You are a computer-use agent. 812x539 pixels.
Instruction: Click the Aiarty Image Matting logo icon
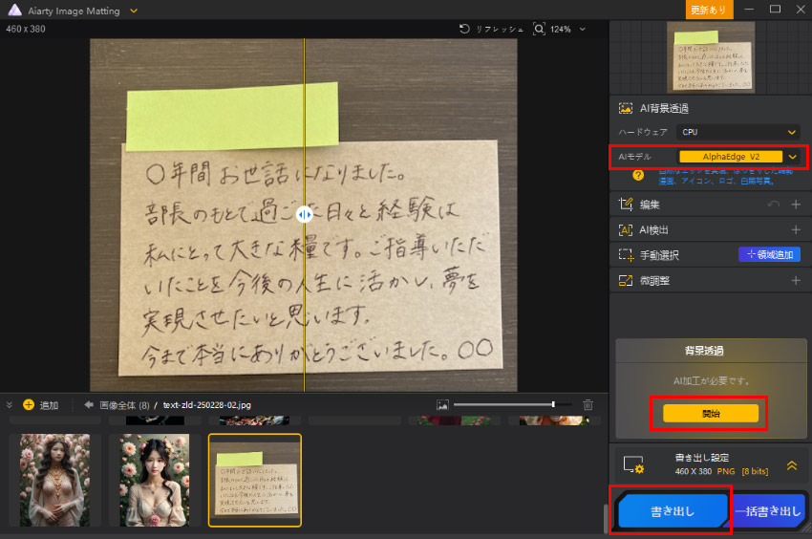tap(15, 11)
